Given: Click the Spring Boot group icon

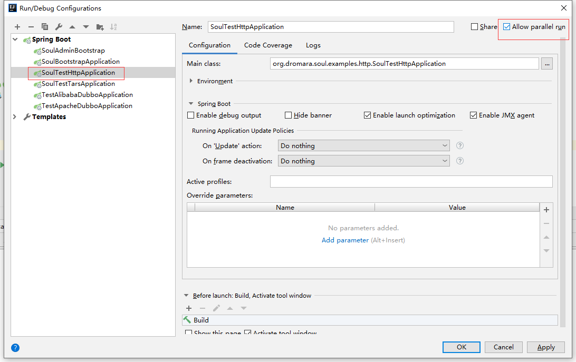Looking at the screenshot, I should [x=27, y=40].
